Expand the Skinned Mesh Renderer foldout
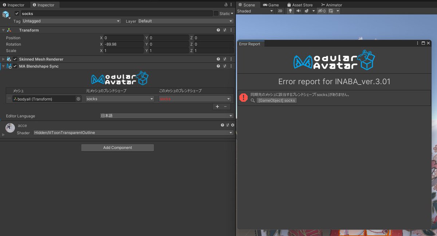This screenshot has height=236, width=437. coord(3,59)
